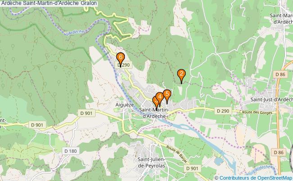Click the orange map marker numbered 6
Screen dimensions: 293x181
click(120, 58)
